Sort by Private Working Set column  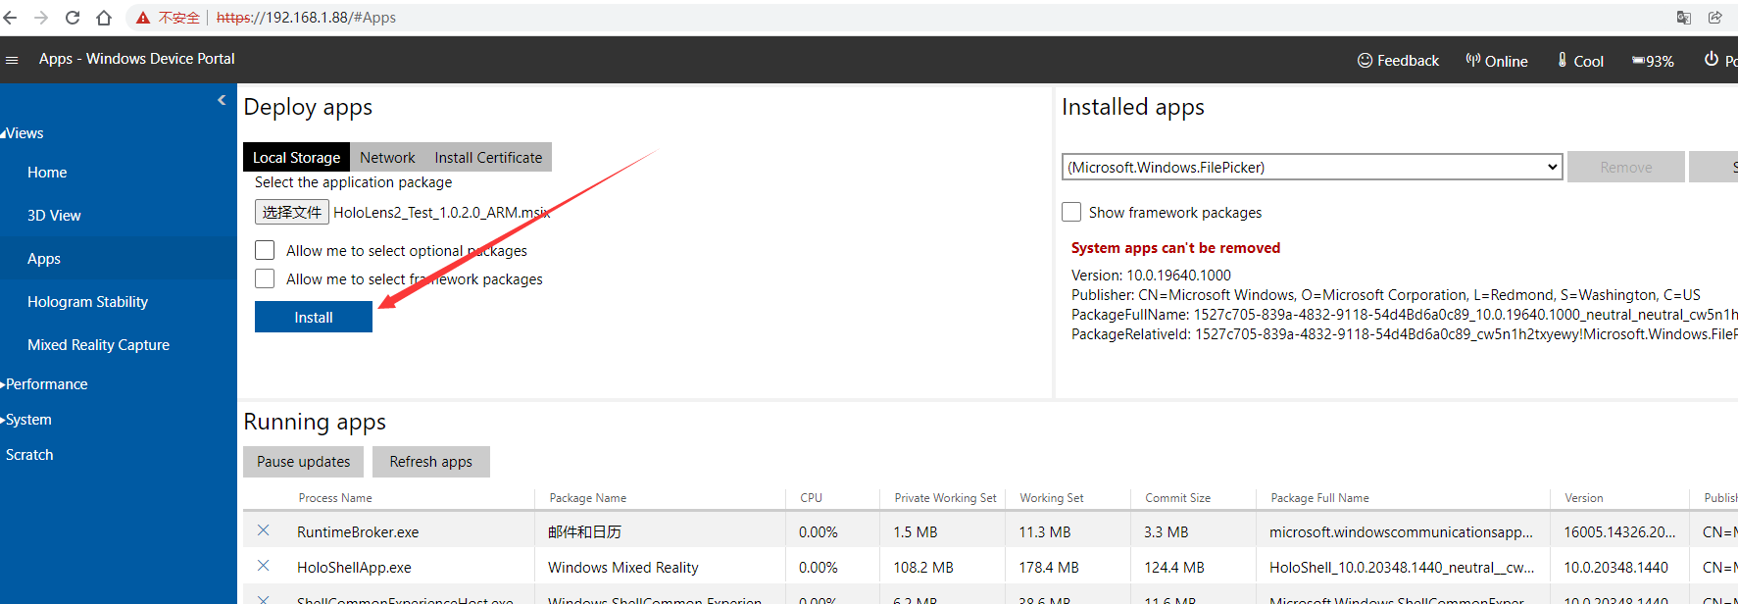(945, 498)
